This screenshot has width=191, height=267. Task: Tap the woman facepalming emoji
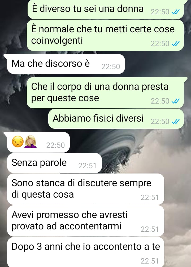click(31, 141)
